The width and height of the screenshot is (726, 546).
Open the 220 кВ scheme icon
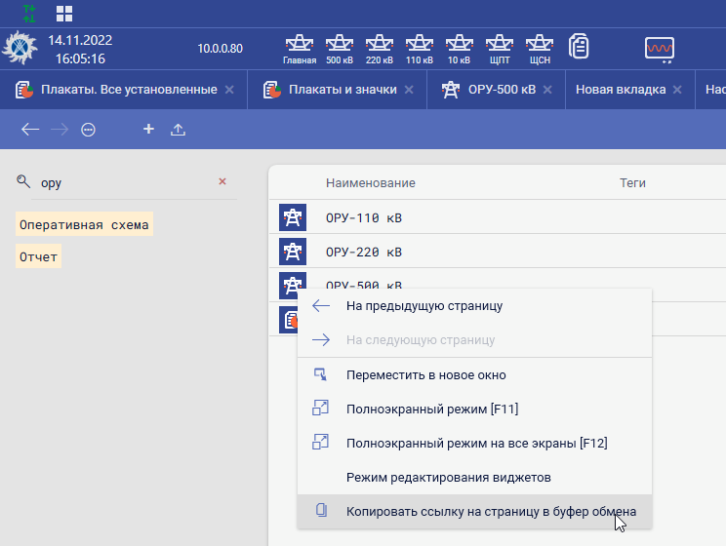pyautogui.click(x=380, y=48)
